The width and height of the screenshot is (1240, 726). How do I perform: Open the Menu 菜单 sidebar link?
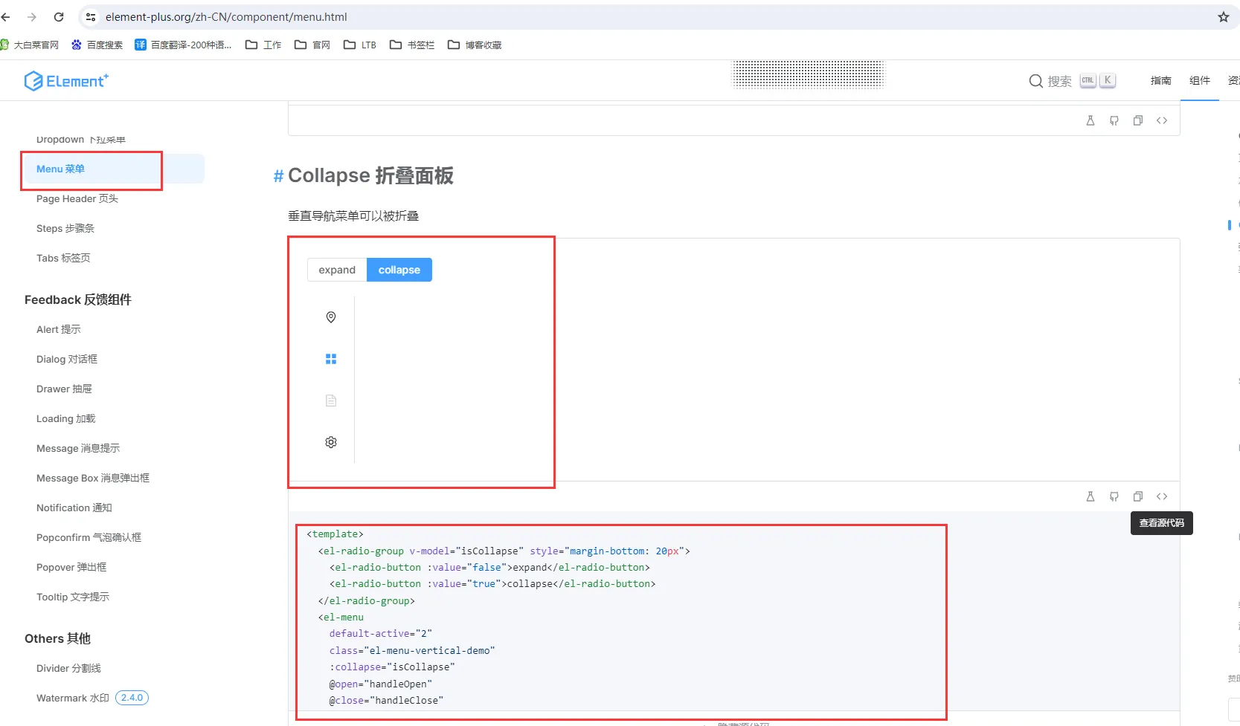60,169
